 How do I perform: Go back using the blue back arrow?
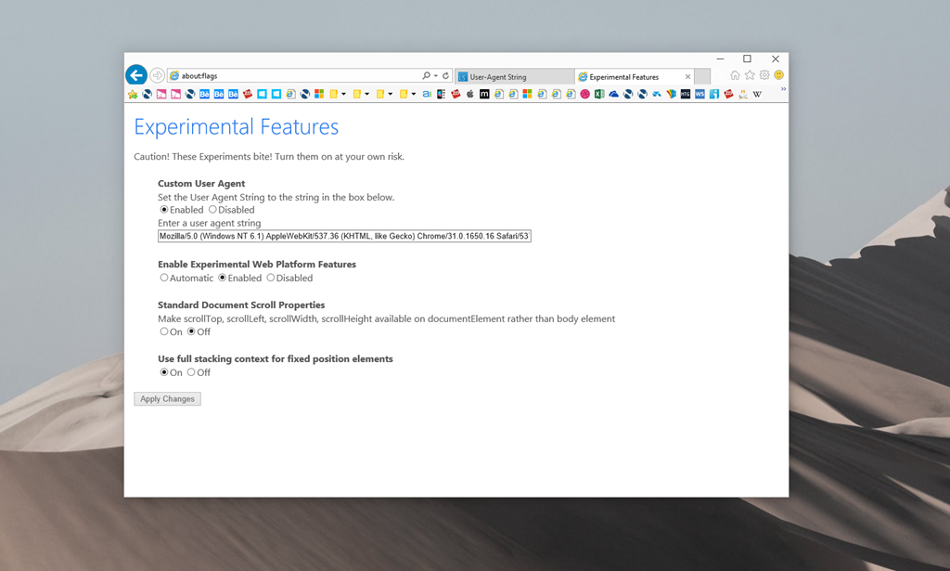(136, 75)
